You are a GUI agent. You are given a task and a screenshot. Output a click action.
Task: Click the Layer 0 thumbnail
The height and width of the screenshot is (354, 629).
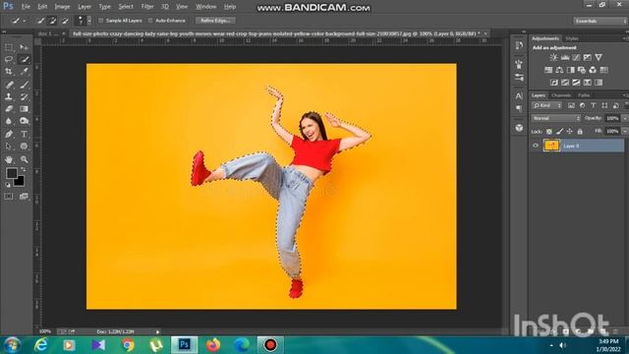tap(551, 146)
